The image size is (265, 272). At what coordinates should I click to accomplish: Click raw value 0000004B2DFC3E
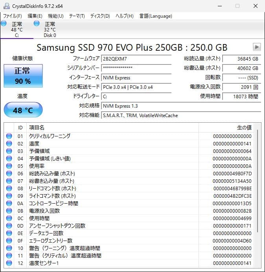click(232, 196)
